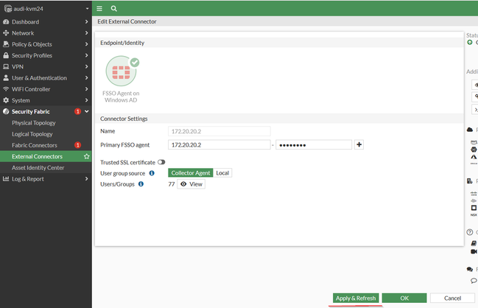Click red badge next to Fabric Connectors

(x=78, y=145)
